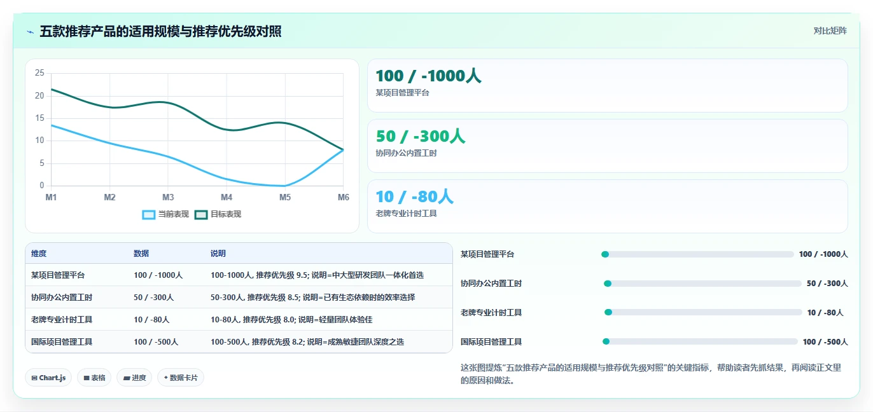Click the 对比矩阵 label in header

[x=830, y=31]
